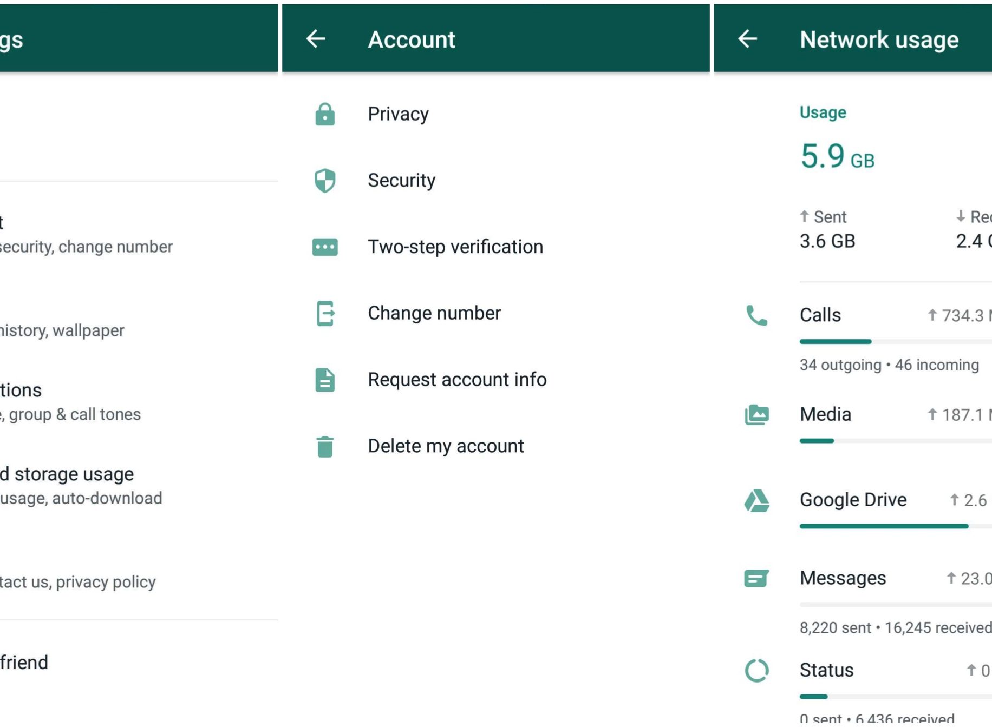Click the Google Drive icon
Viewport: 992px width, 728px height.
point(756,500)
